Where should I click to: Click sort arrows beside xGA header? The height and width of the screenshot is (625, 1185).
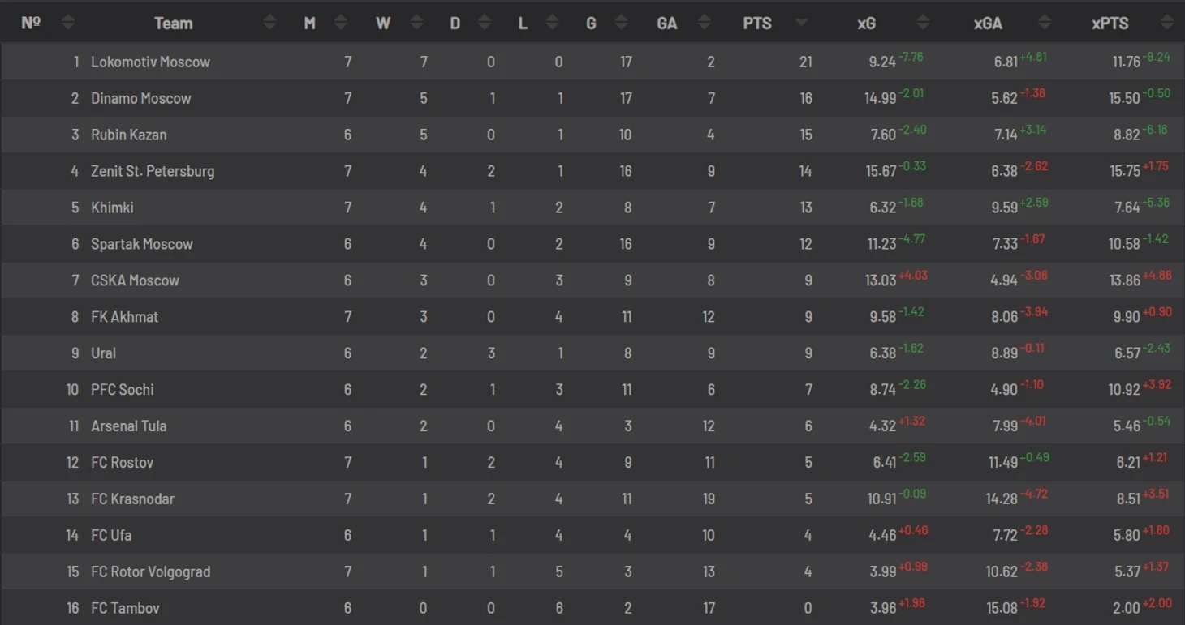coord(1045,23)
